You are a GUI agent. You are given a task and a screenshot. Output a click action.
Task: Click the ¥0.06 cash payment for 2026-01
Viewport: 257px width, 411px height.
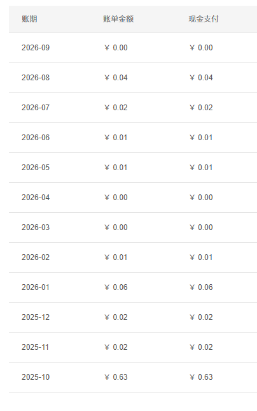tap(201, 287)
